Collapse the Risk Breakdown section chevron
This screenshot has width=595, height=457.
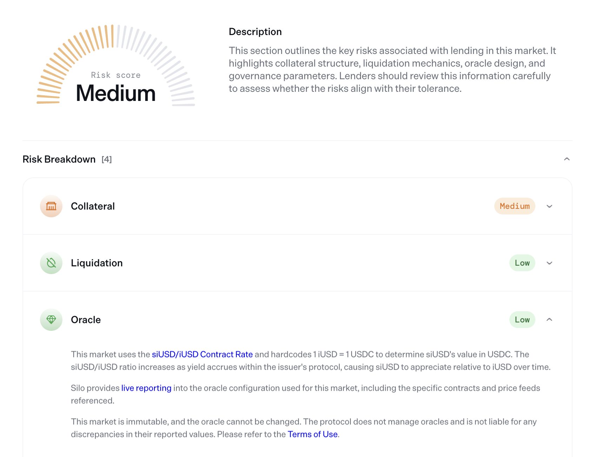[x=567, y=159]
